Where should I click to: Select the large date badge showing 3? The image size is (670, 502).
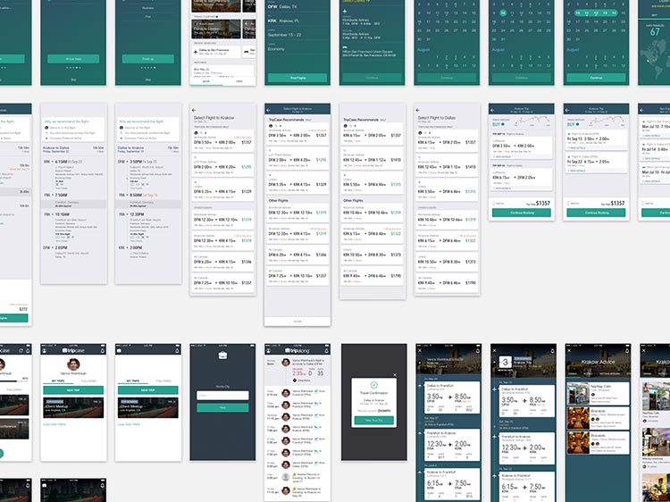pyautogui.click(x=505, y=362)
